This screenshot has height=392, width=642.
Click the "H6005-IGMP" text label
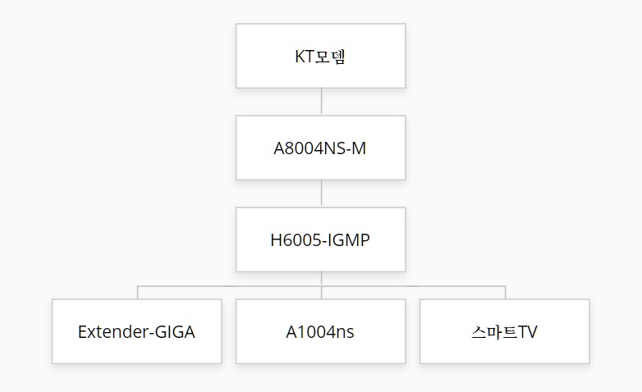click(x=320, y=239)
